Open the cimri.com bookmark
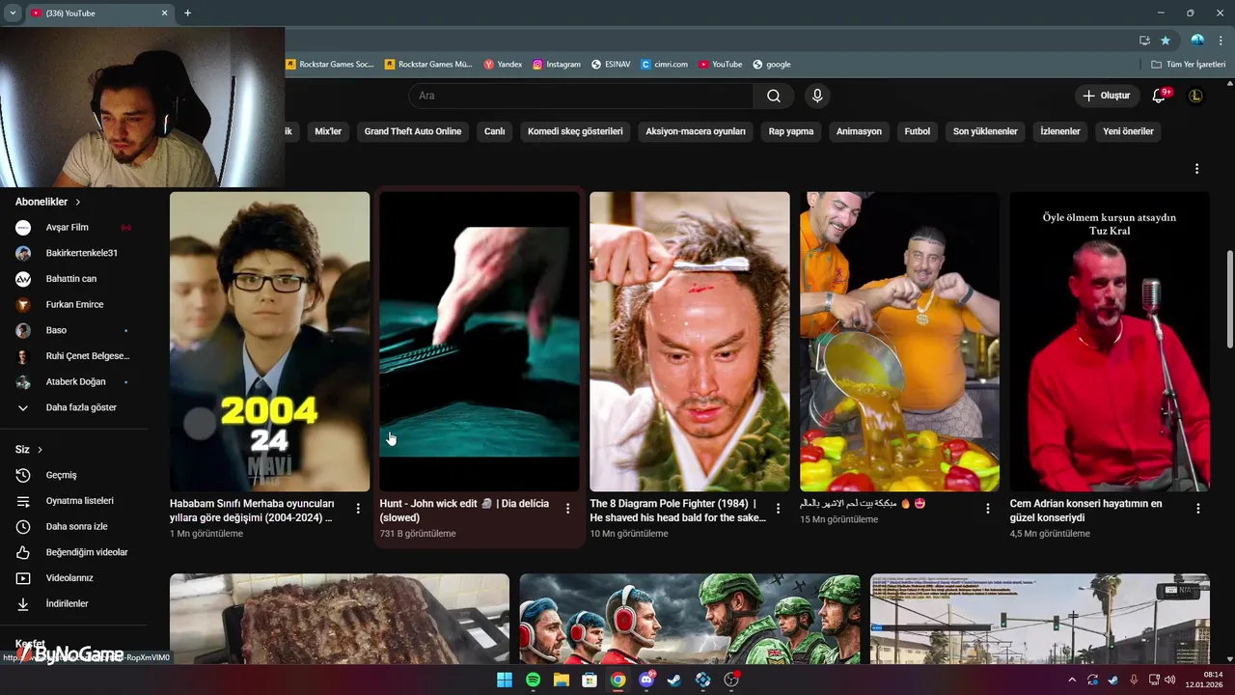 pyautogui.click(x=665, y=65)
